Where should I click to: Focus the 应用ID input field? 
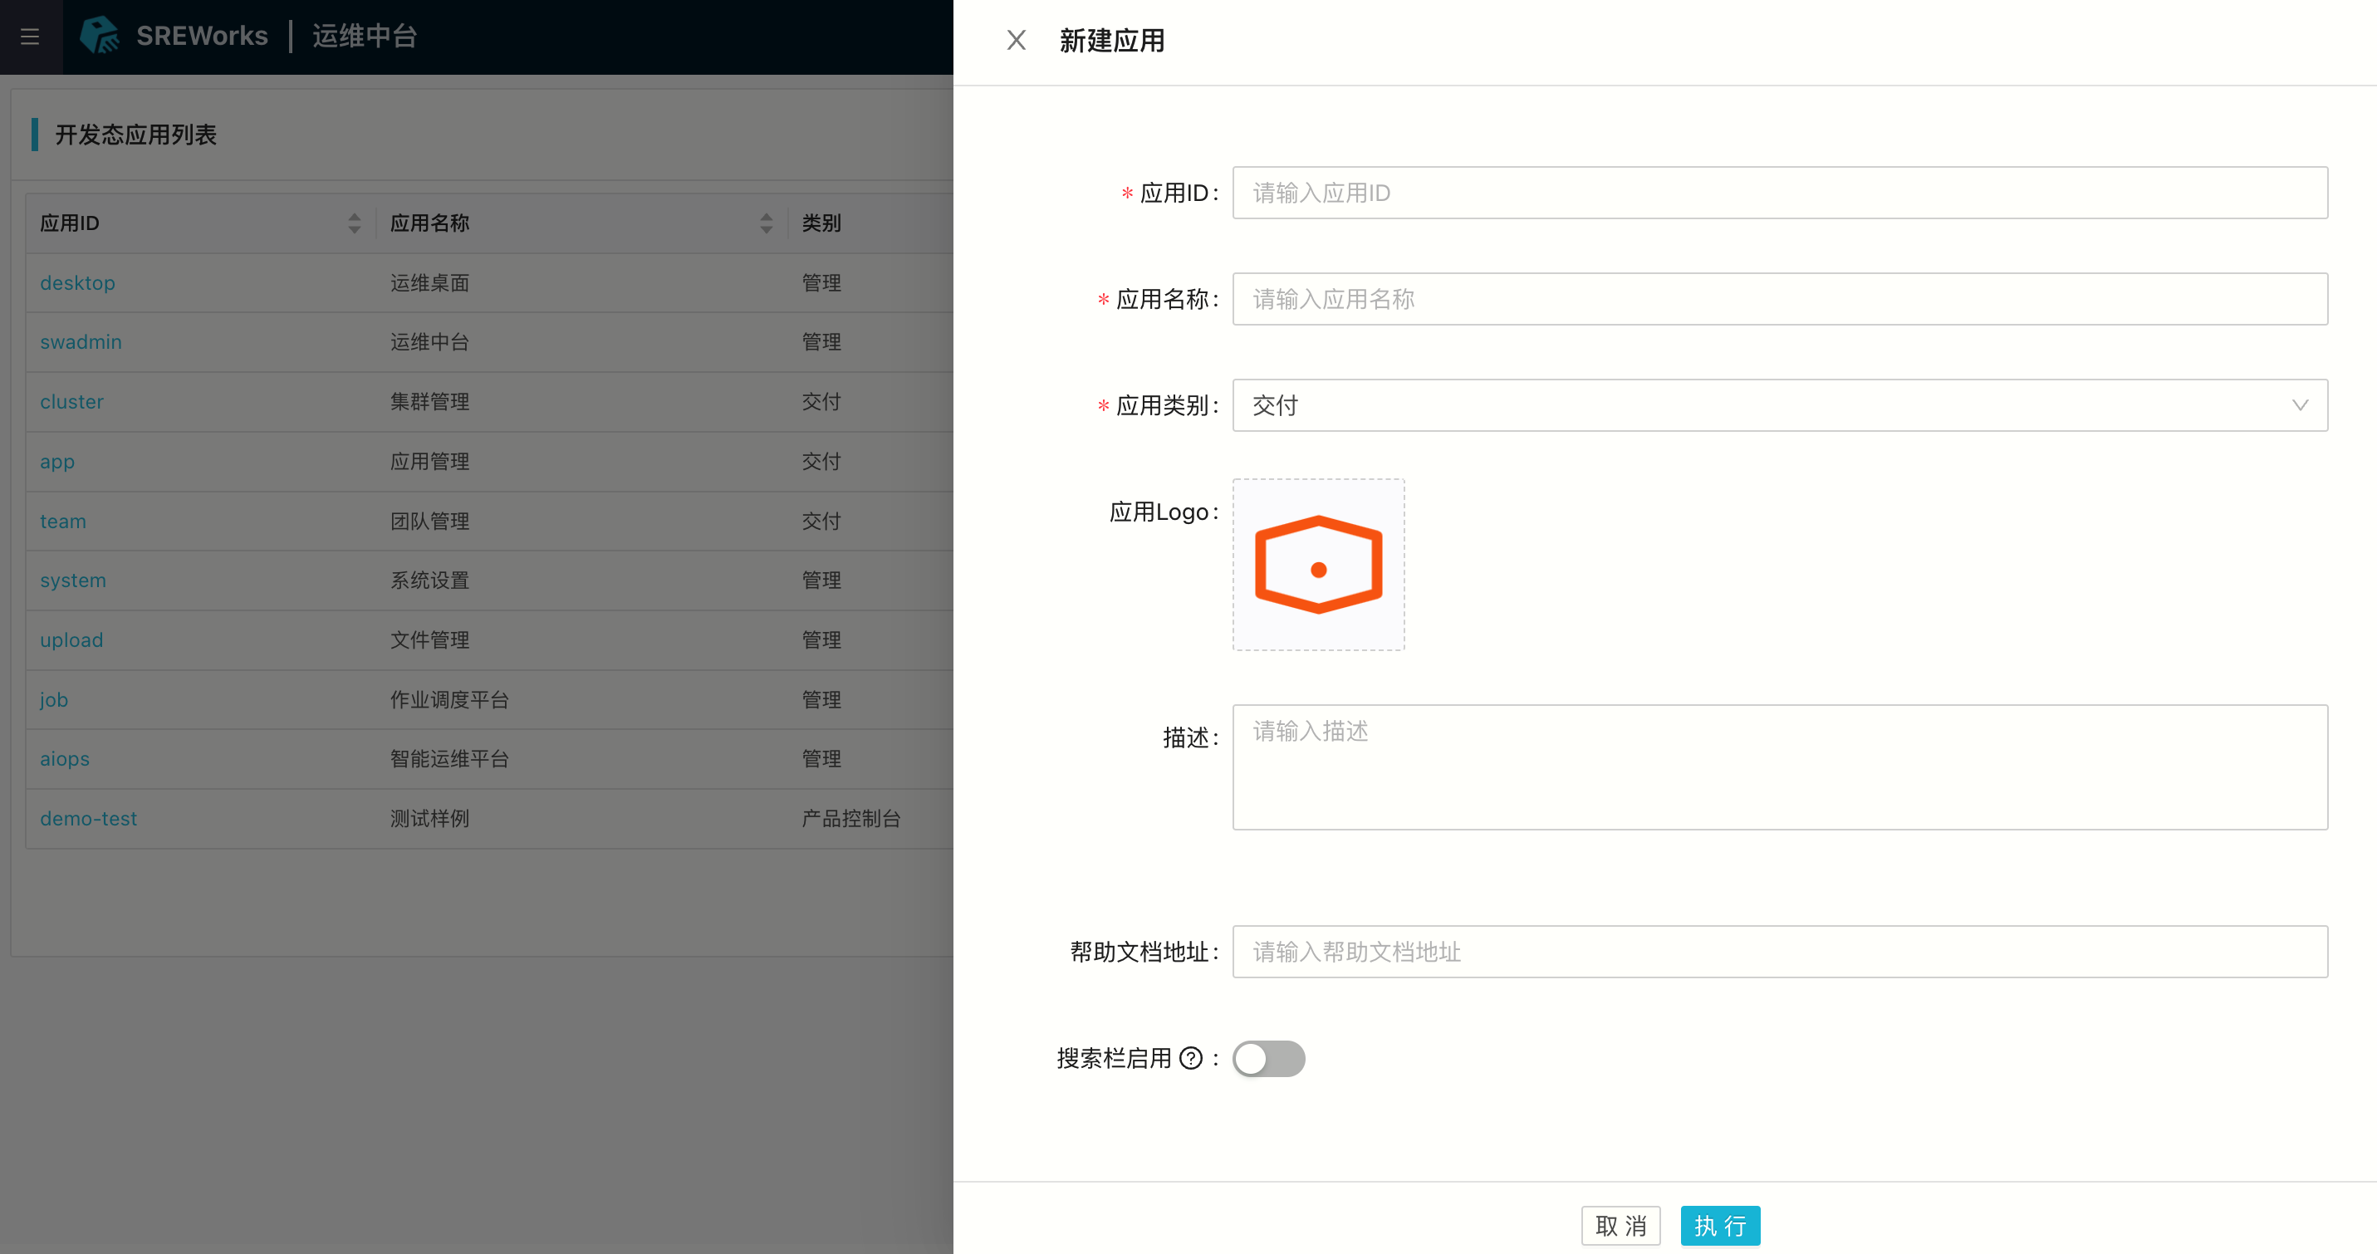point(1779,193)
